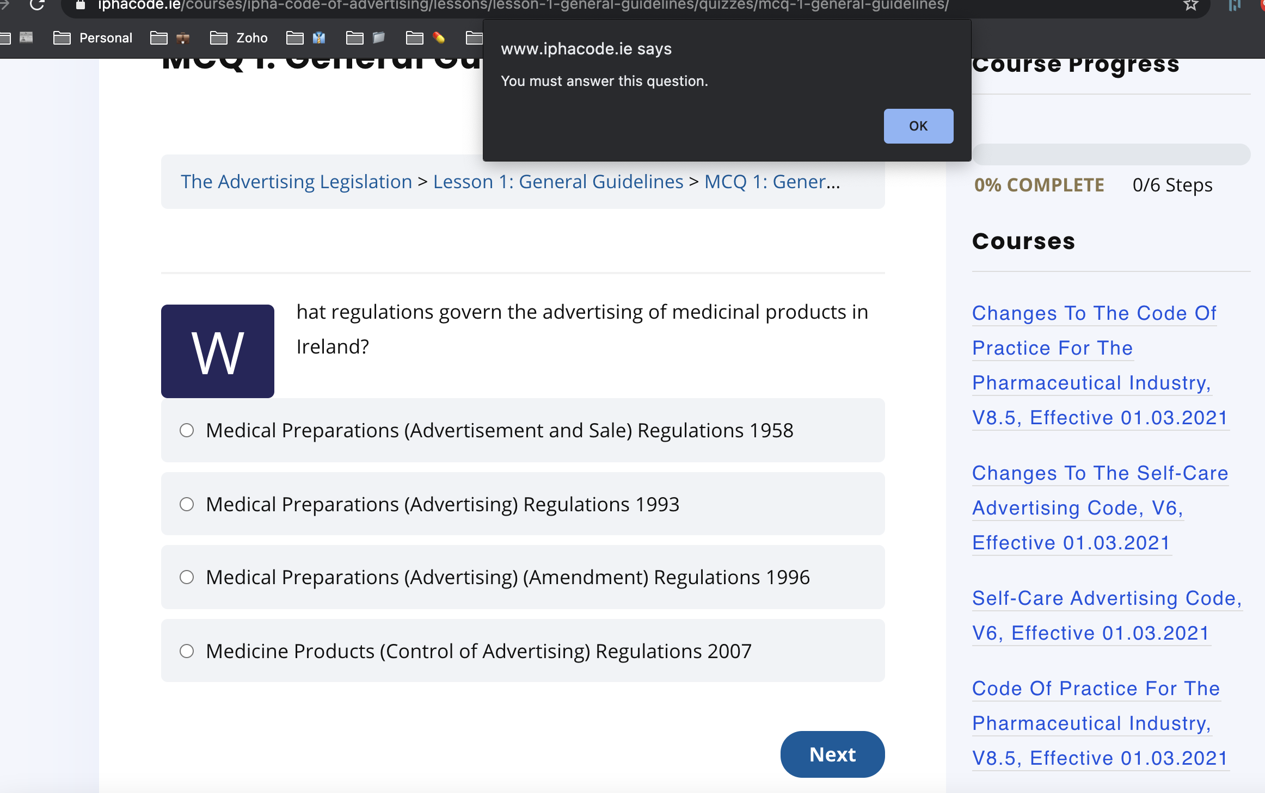Go to Lesson 1: General Guidelines breadcrumb

pyautogui.click(x=558, y=182)
